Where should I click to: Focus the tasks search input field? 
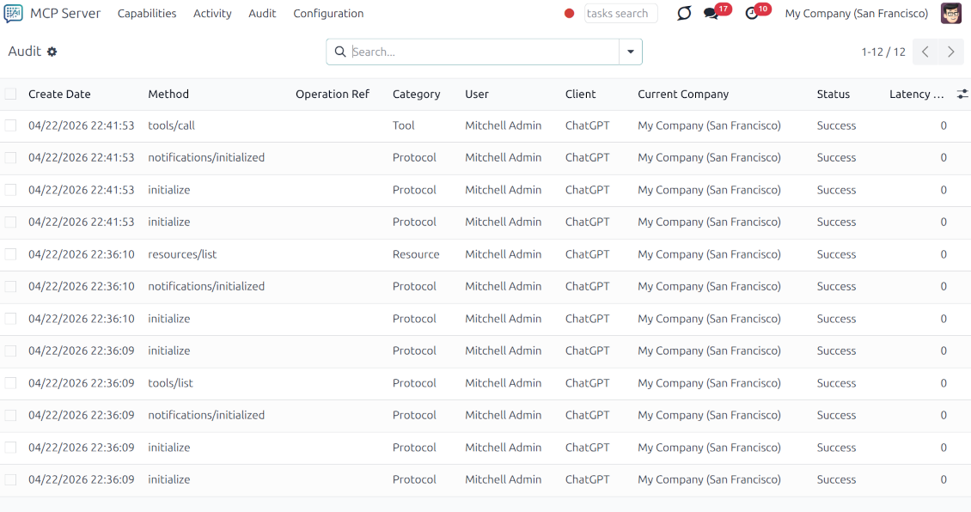point(620,14)
